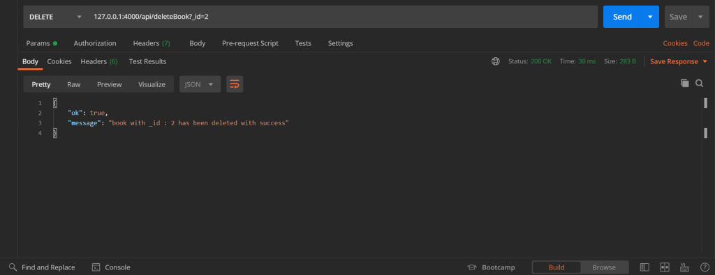Show the response Cookies tab
The image size is (715, 275).
(x=59, y=61)
